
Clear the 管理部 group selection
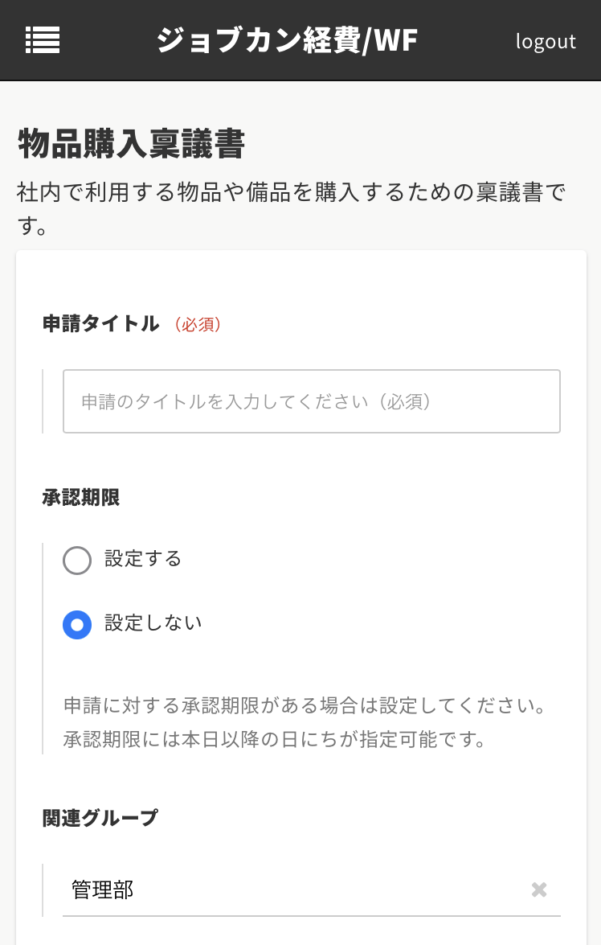(x=539, y=890)
